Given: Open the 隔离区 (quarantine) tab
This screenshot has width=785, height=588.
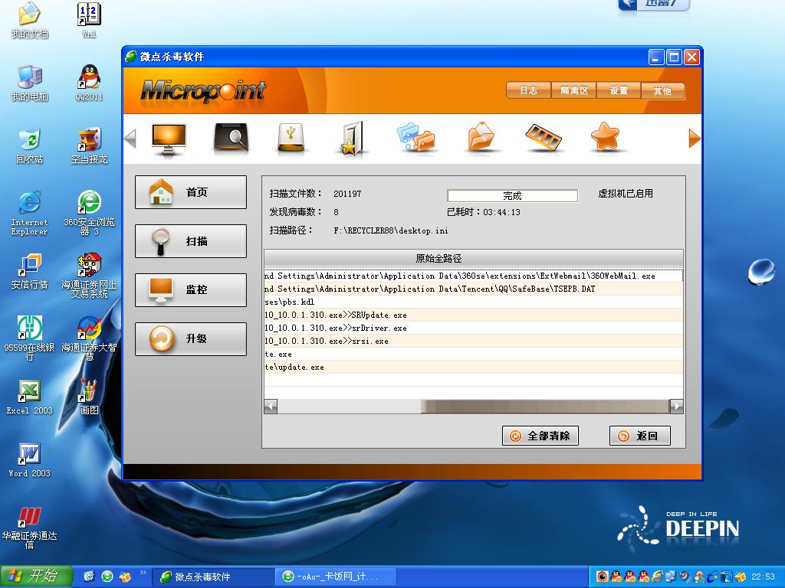Looking at the screenshot, I should [x=573, y=90].
